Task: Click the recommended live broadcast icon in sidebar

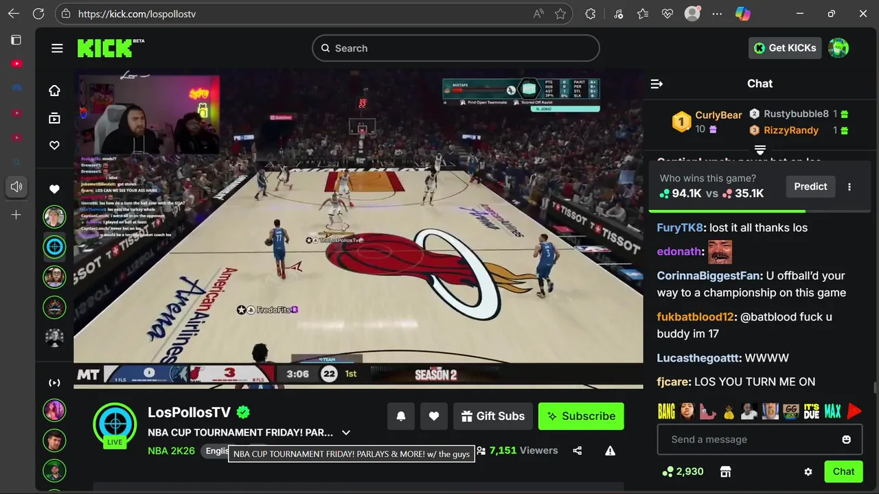Action: point(54,383)
